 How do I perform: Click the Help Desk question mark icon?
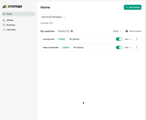(4, 30)
